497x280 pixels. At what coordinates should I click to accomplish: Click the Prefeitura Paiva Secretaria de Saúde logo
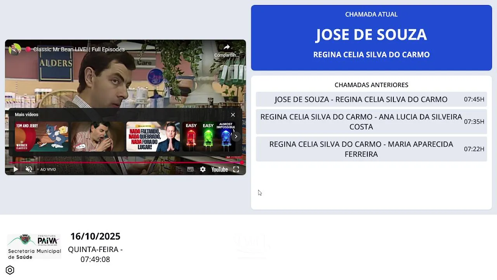[34, 246]
